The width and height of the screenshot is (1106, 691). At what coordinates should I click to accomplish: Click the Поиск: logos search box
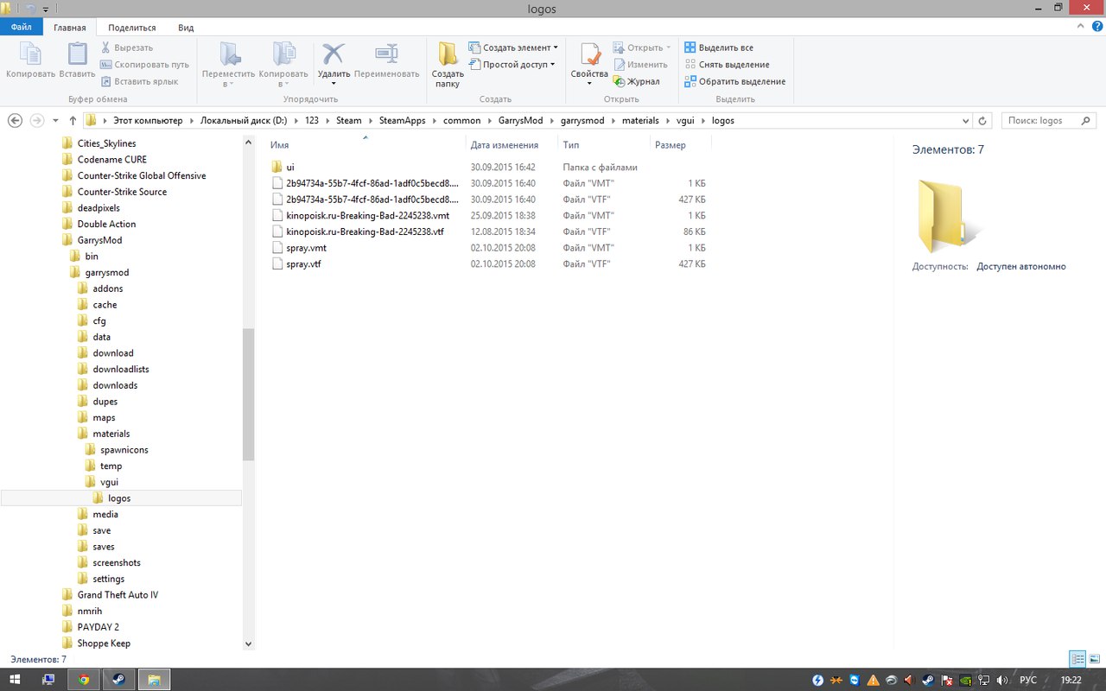point(1048,121)
